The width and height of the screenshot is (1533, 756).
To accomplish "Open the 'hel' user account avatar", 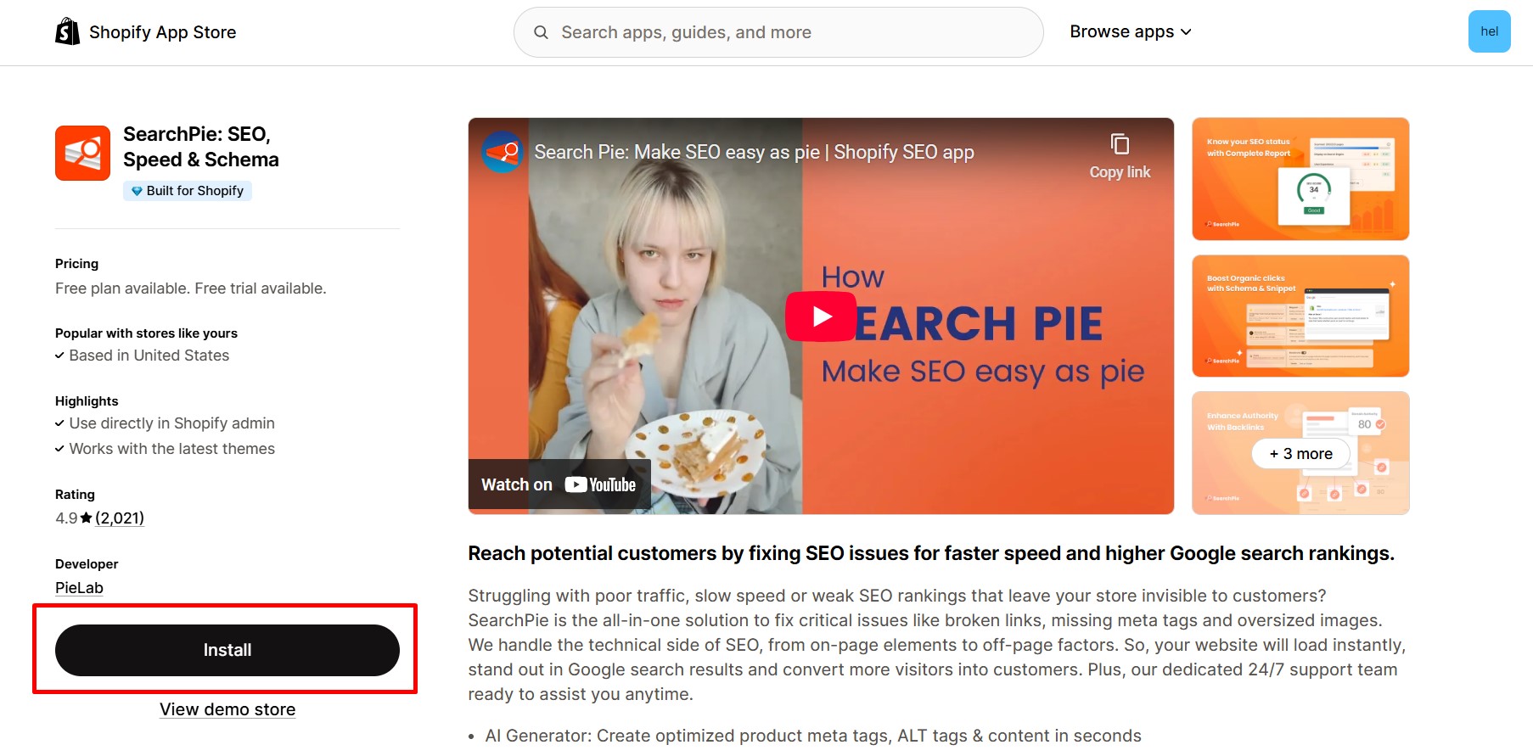I will pyautogui.click(x=1489, y=31).
